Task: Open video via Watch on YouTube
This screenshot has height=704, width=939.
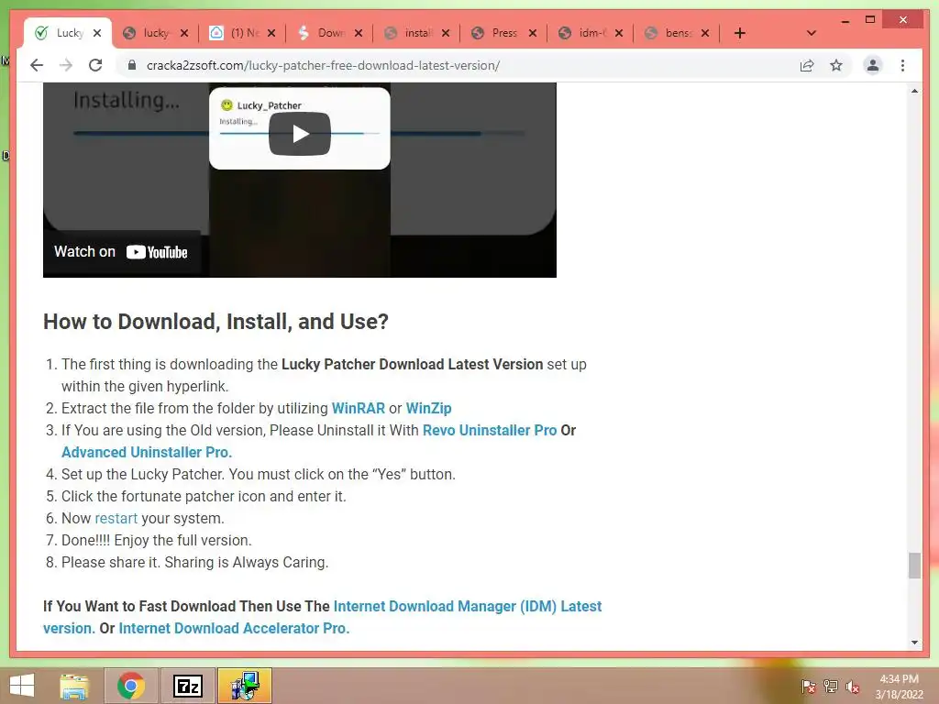Action: (x=121, y=252)
